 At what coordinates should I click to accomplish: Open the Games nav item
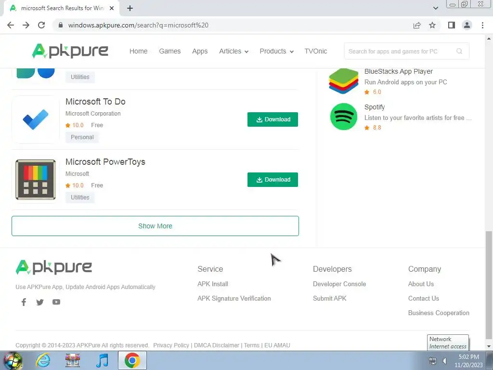pos(170,51)
